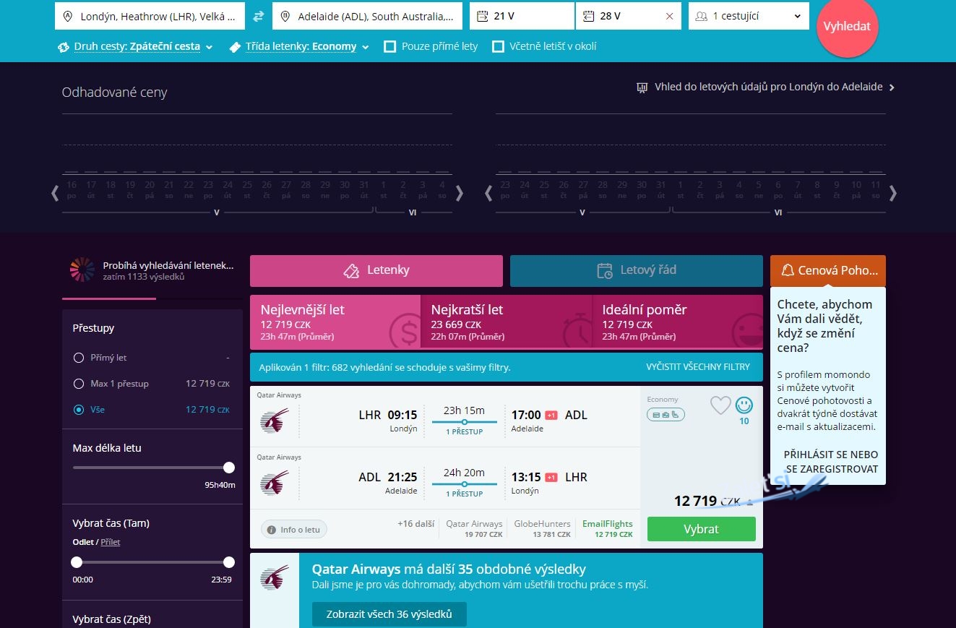Clear the return date with X icon
This screenshot has height=628, width=956.
point(669,16)
